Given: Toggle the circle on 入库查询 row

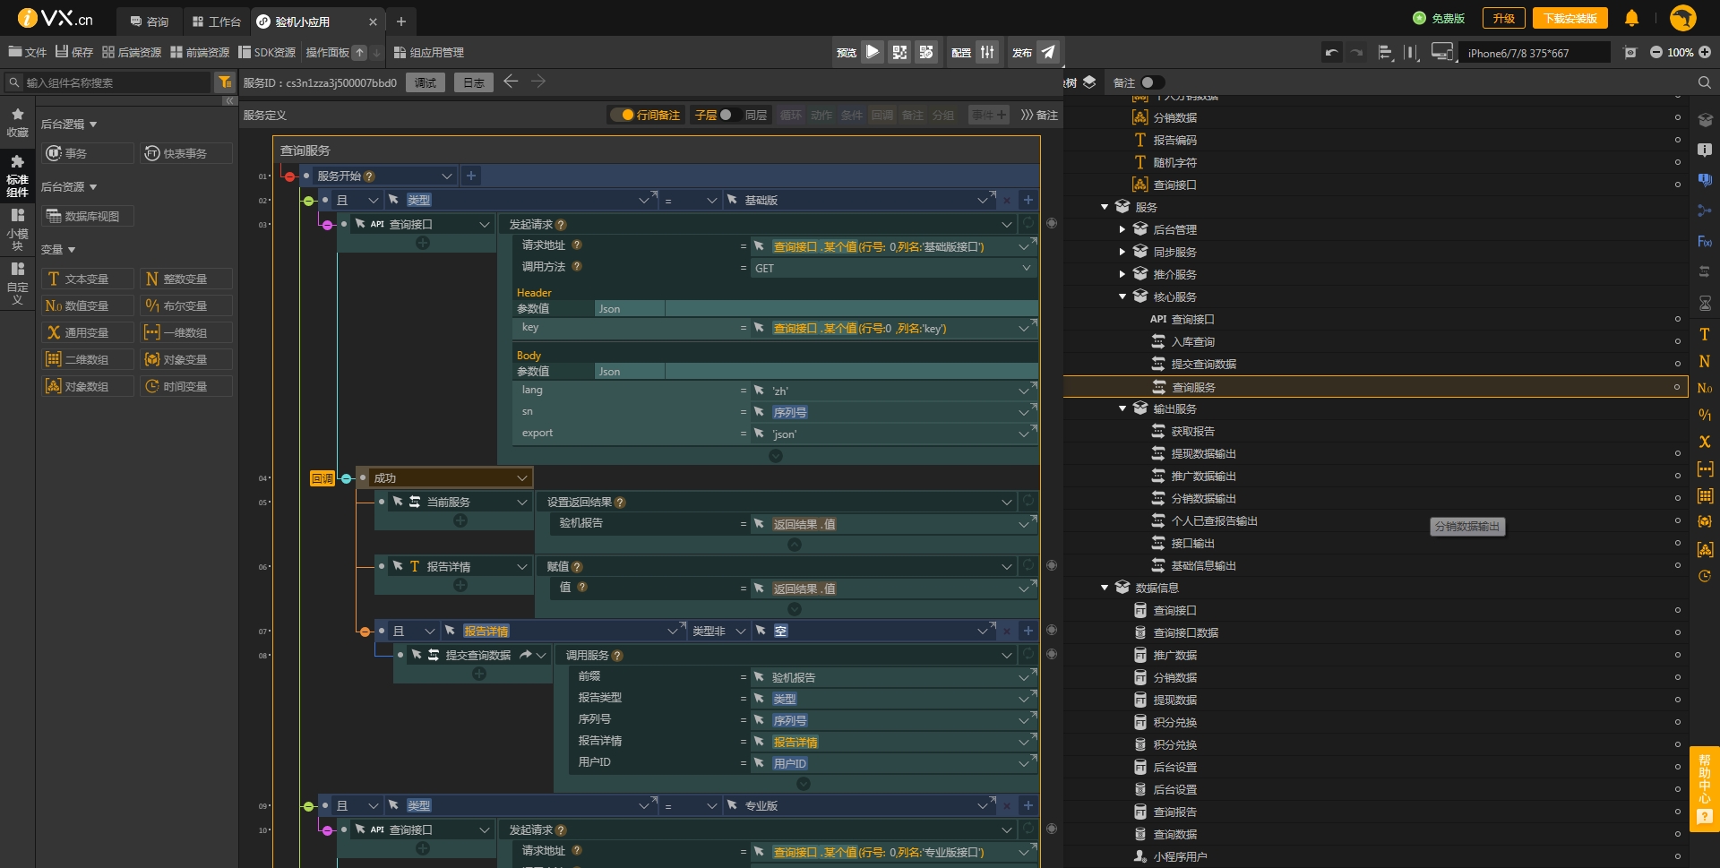Looking at the screenshot, I should coord(1678,341).
